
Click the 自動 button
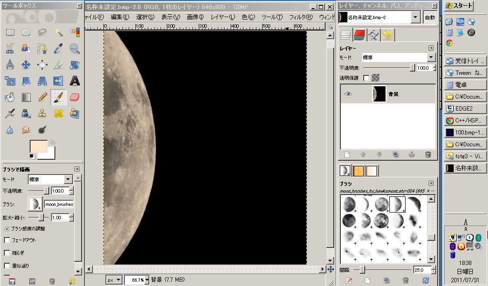[430, 17]
